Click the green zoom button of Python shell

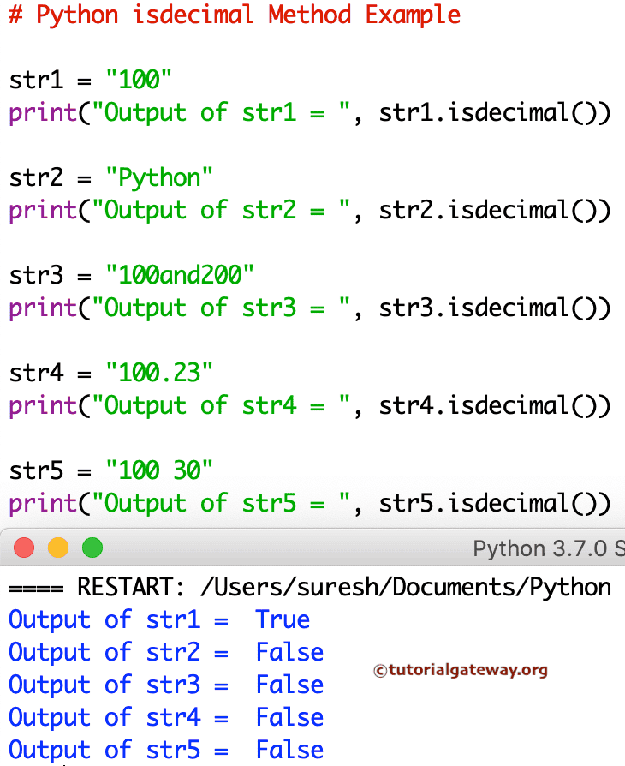(x=92, y=548)
